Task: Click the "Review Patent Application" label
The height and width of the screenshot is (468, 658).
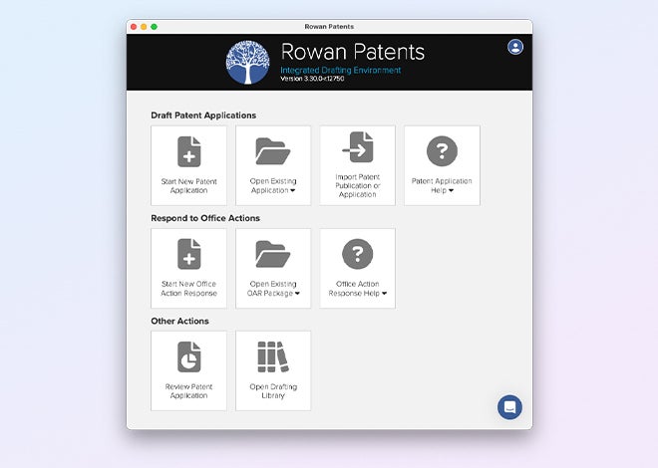Action: click(x=188, y=391)
